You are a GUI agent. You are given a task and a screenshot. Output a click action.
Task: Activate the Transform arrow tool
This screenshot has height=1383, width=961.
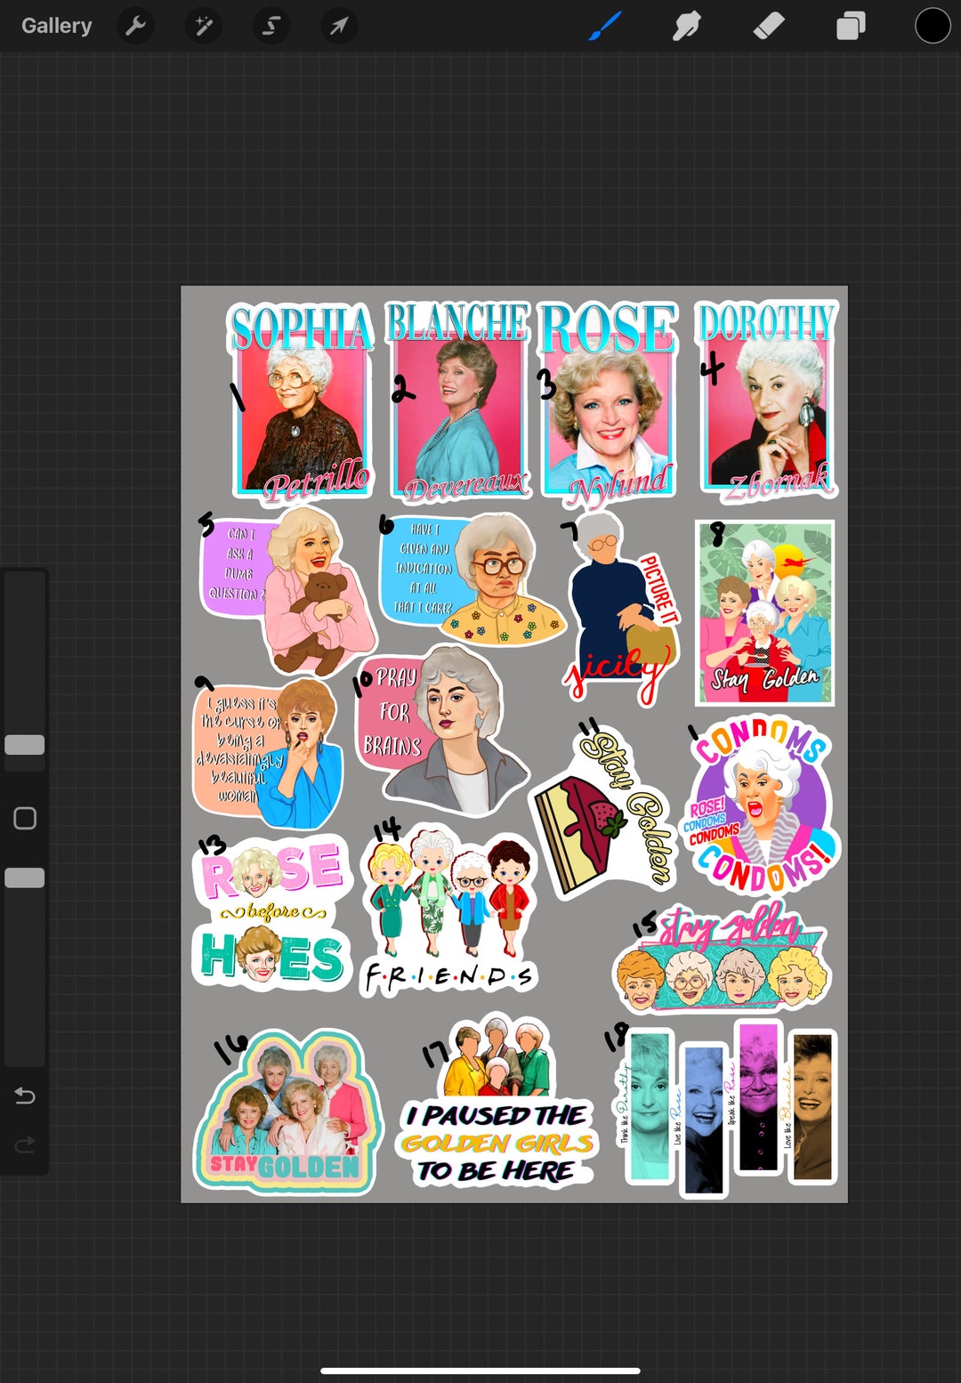[339, 26]
